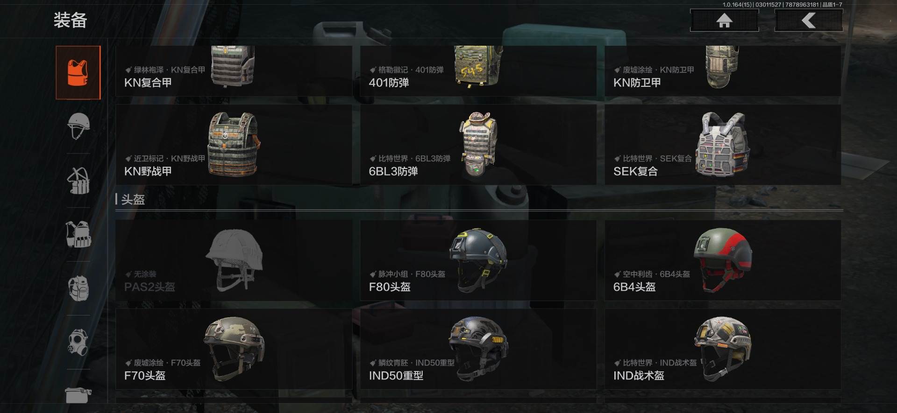This screenshot has height=413, width=897.
Task: Select the backpack category icon
Action: [78, 288]
